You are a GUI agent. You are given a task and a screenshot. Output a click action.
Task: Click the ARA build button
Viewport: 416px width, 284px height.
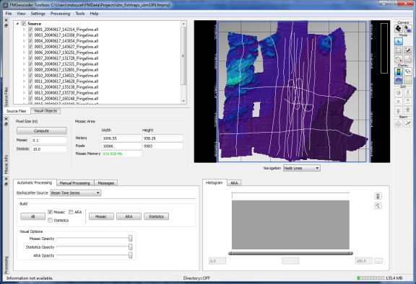pos(129,216)
